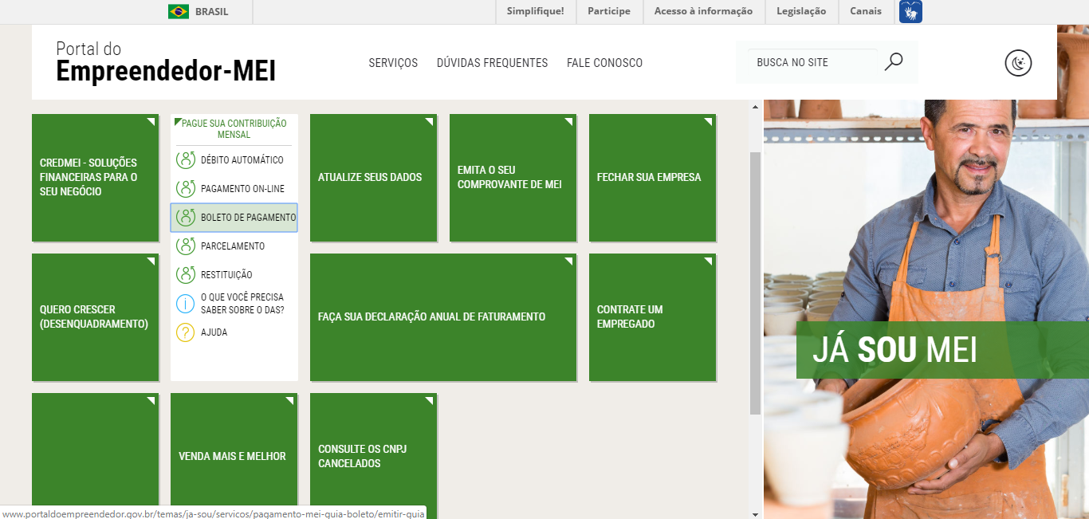1089x519 pixels.
Task: Click the Restituição icon
Action: [x=185, y=274]
